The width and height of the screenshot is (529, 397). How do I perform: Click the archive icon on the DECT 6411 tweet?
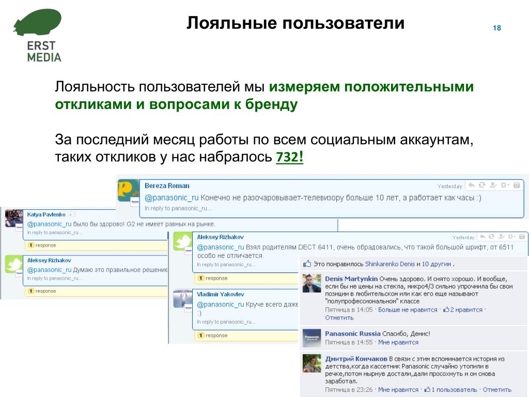522,237
